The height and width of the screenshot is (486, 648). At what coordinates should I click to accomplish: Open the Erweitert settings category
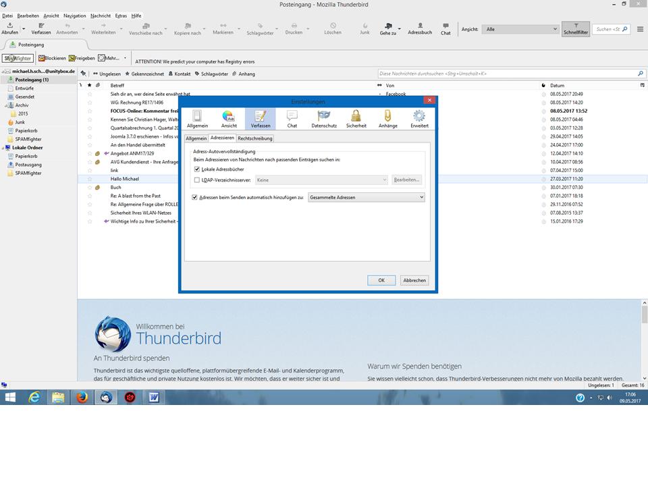coord(419,119)
